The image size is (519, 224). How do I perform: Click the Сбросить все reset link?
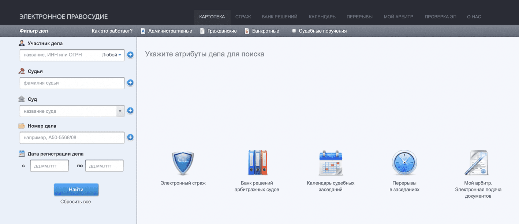click(x=75, y=202)
